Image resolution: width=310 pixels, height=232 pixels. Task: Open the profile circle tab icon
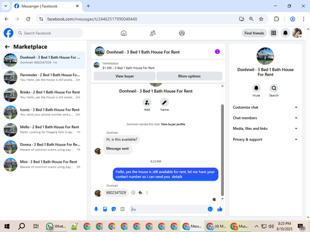pyautogui.click(x=182, y=33)
